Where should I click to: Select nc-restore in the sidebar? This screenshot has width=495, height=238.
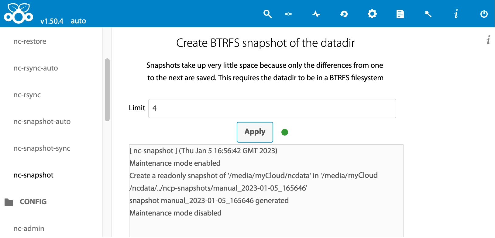click(x=30, y=41)
